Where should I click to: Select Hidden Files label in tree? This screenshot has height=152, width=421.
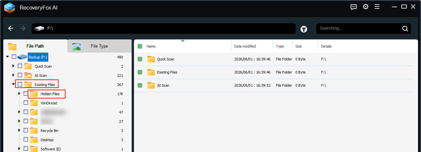tap(50, 94)
